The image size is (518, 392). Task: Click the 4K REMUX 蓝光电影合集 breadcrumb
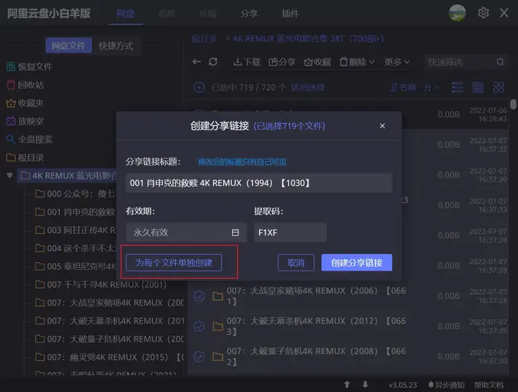(x=308, y=39)
